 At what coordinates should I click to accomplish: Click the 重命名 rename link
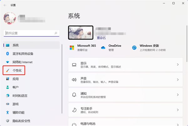pyautogui.click(x=101, y=38)
